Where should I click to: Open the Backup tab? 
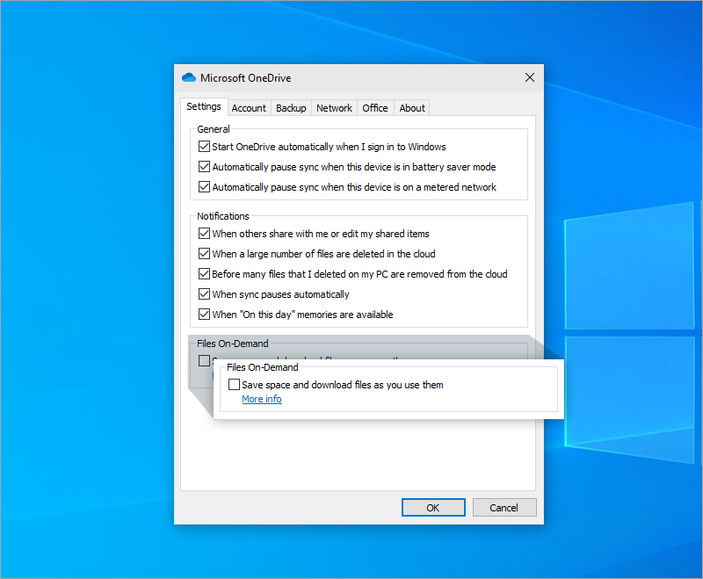point(291,108)
